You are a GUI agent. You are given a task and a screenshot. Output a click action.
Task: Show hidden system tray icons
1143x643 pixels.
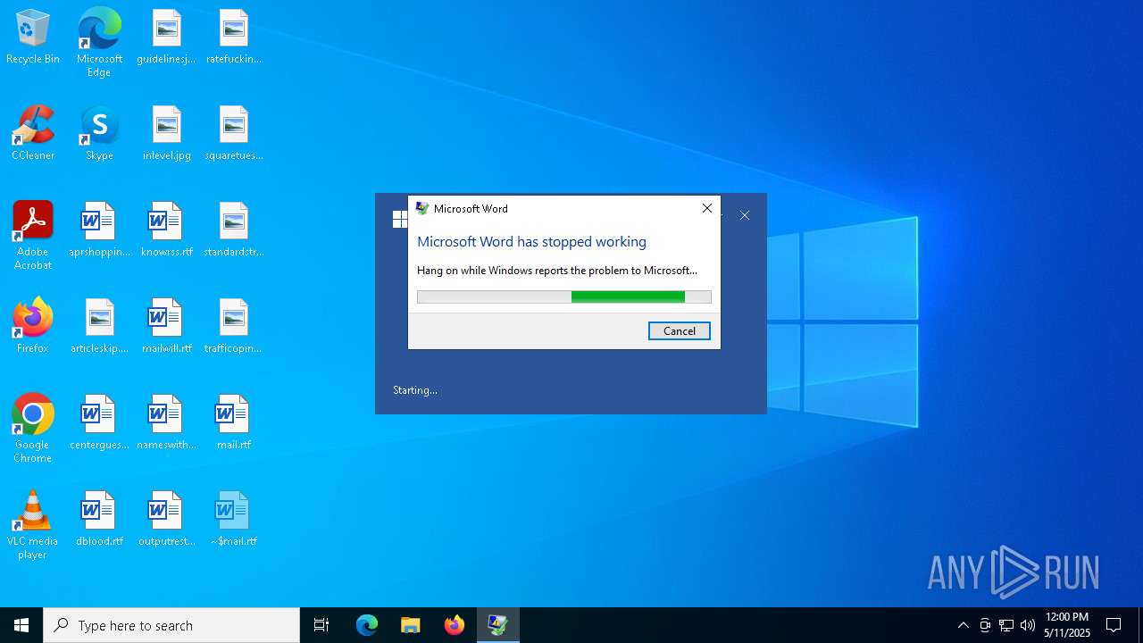point(963,625)
